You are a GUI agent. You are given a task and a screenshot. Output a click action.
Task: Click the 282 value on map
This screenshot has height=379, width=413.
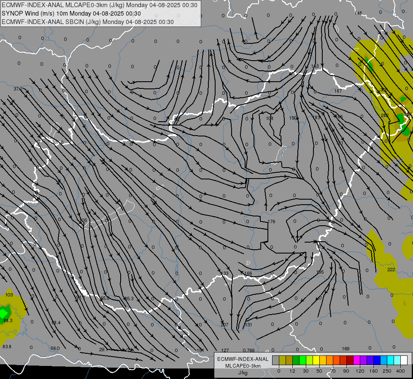pyautogui.click(x=385, y=115)
